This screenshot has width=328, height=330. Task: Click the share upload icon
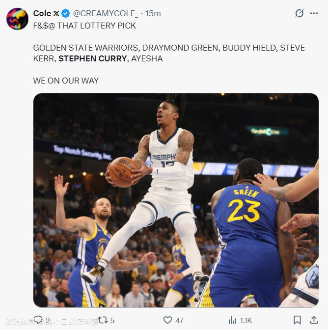click(x=314, y=320)
